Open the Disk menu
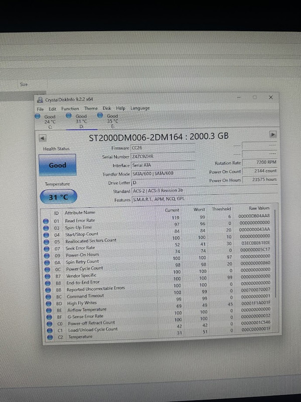This screenshot has width=301, height=402. click(107, 108)
